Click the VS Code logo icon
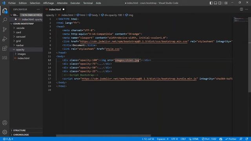 point(4,3)
